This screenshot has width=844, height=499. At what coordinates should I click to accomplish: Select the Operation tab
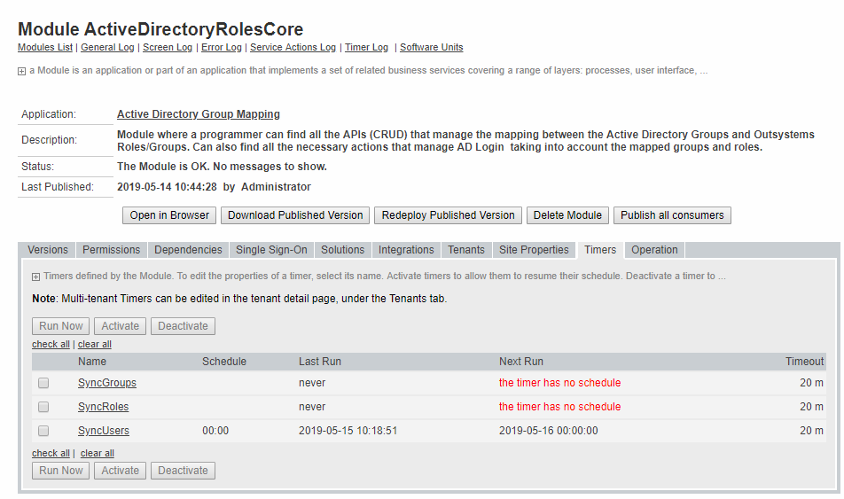click(654, 250)
